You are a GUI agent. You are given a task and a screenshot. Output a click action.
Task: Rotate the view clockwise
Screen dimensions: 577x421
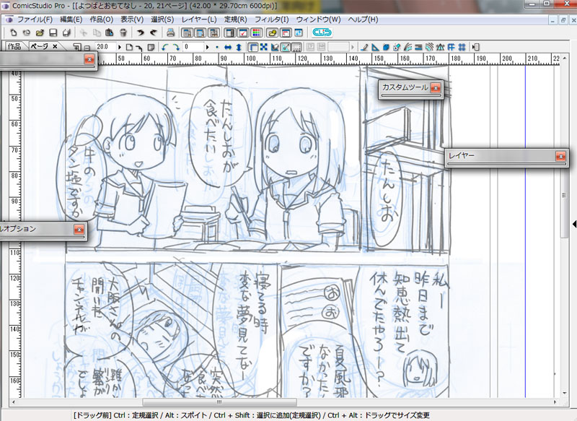pos(176,47)
